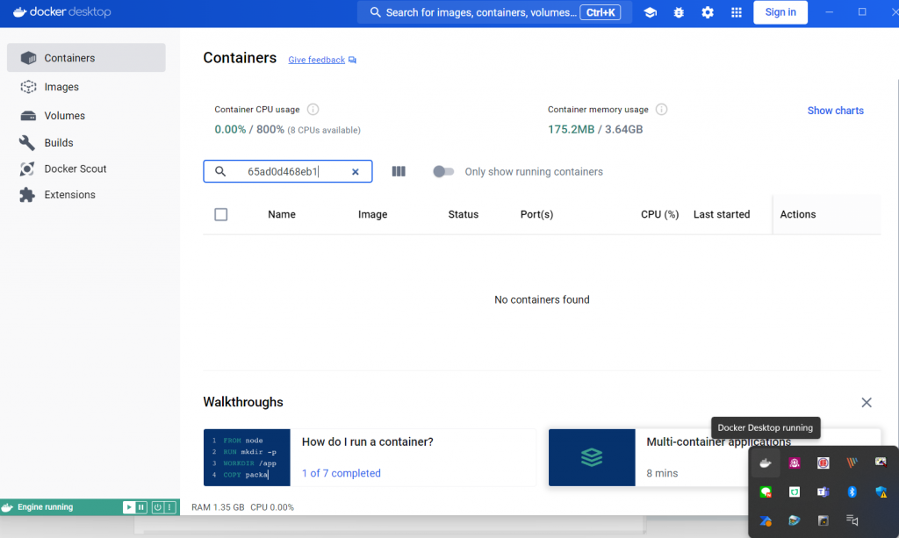Open Settings via the gear icon
Screen dimensions: 899x538
tap(708, 12)
